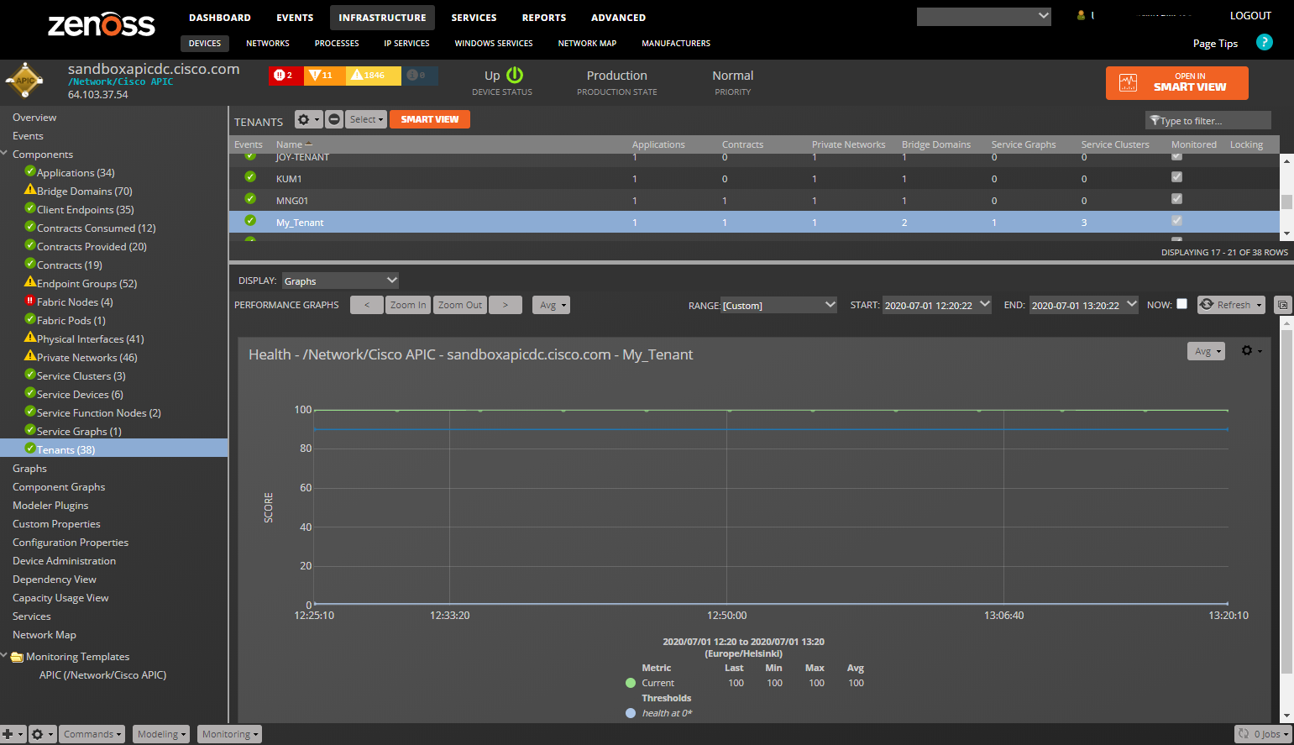Go to the Dashboard tab
Viewport: 1294px width, 745px height.
[x=220, y=18]
